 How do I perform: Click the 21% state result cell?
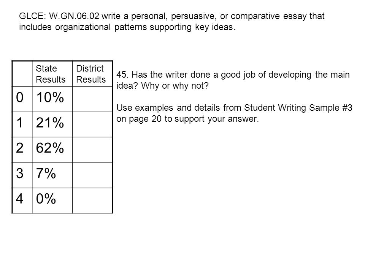(52, 124)
